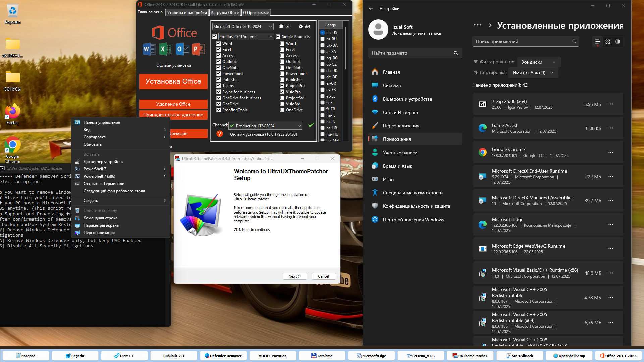This screenshot has height=362, width=644.
Task: Toggle Skype for business checkbox
Action: click(x=219, y=92)
